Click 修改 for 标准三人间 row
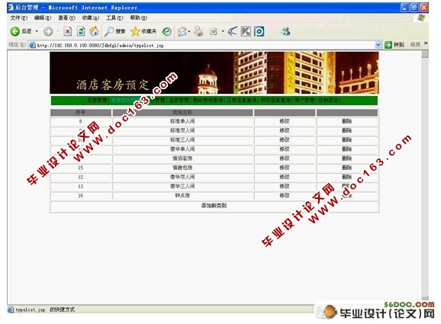 click(285, 140)
